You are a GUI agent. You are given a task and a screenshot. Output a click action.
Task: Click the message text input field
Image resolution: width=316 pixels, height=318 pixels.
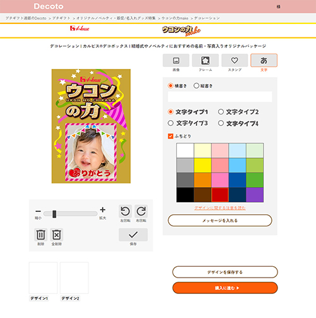[220, 97]
